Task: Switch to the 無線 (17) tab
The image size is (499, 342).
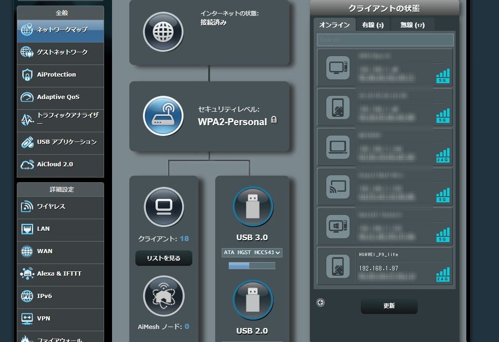Action: pos(413,25)
